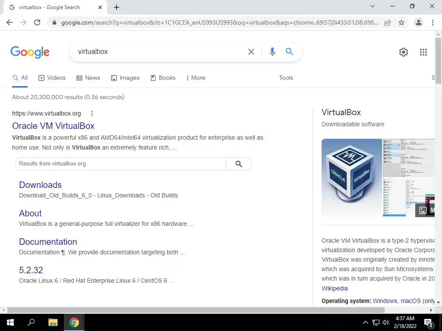Click the Results from virtualbox.org input field
The image size is (442, 331).
click(x=121, y=164)
